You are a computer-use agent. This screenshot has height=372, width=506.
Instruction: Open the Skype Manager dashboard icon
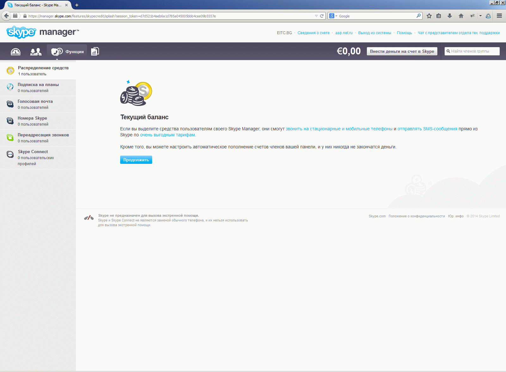click(15, 52)
